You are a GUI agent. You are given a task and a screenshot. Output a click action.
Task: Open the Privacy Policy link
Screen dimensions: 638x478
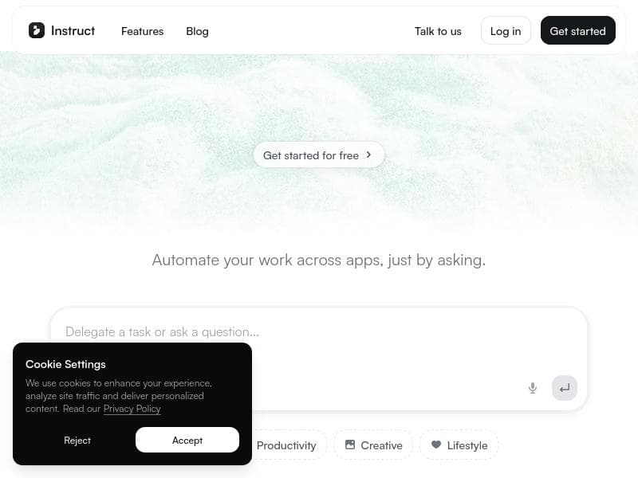tap(132, 409)
